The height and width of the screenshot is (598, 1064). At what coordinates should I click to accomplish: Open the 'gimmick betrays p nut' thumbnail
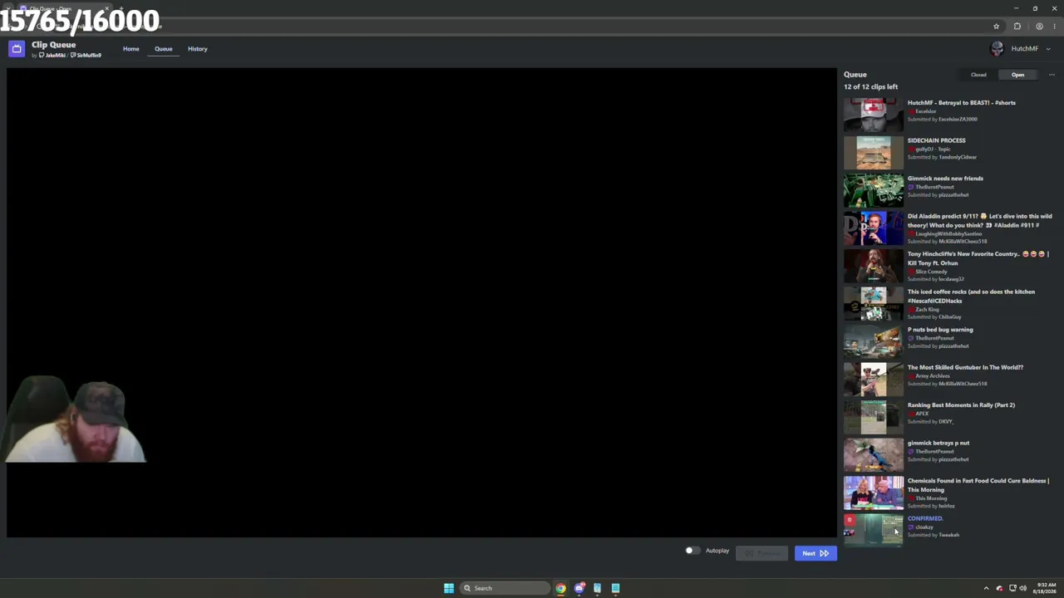(x=874, y=455)
